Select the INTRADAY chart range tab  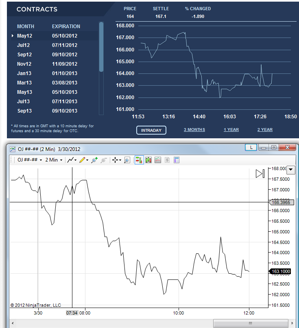click(x=151, y=130)
